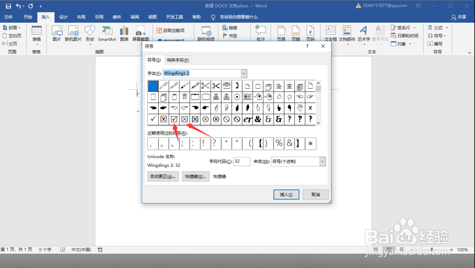Insert 日期和时间 date and time
The image size is (475, 268).
coord(404,36)
